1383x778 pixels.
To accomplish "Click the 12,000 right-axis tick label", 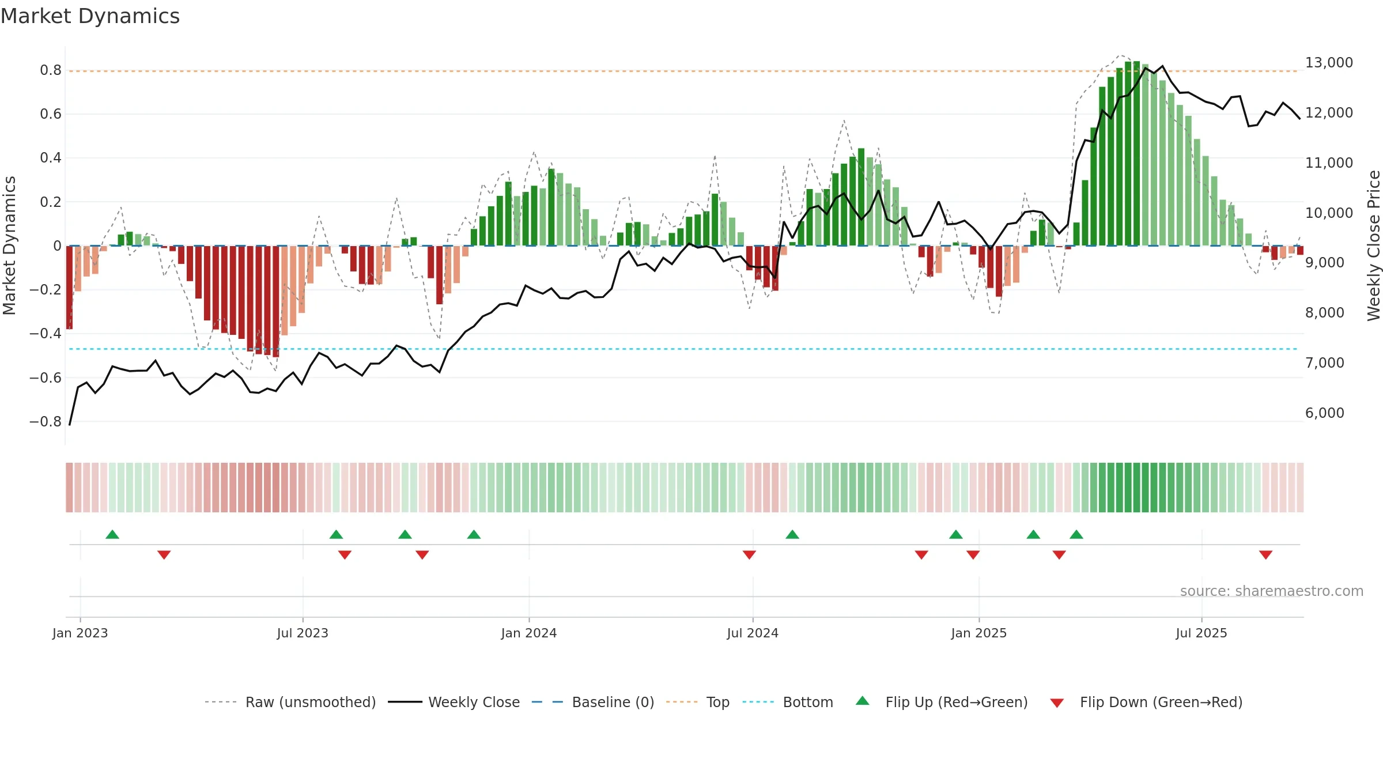I will (x=1329, y=112).
